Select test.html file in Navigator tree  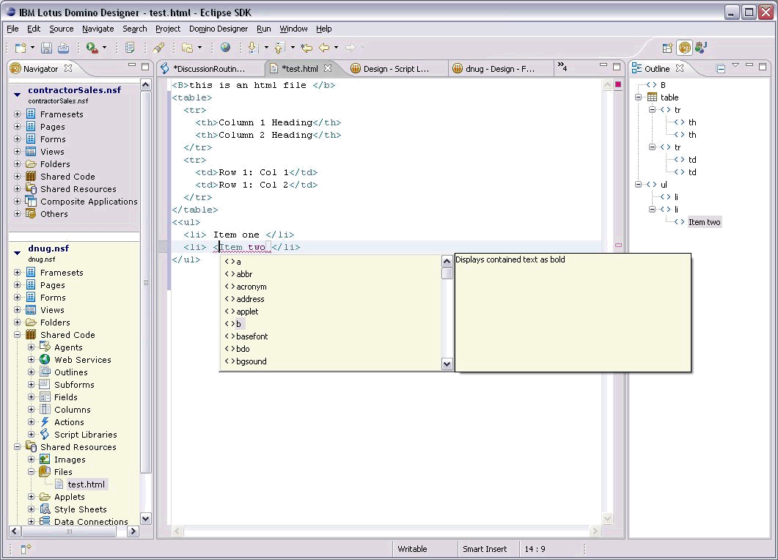(x=86, y=484)
